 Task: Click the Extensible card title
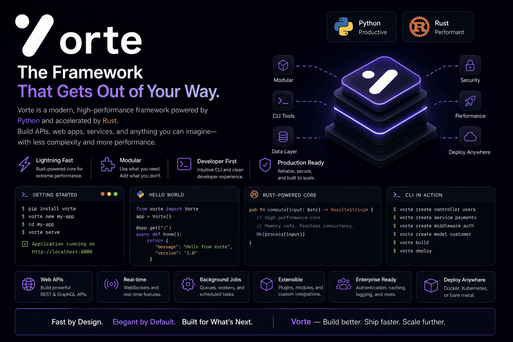(x=291, y=280)
